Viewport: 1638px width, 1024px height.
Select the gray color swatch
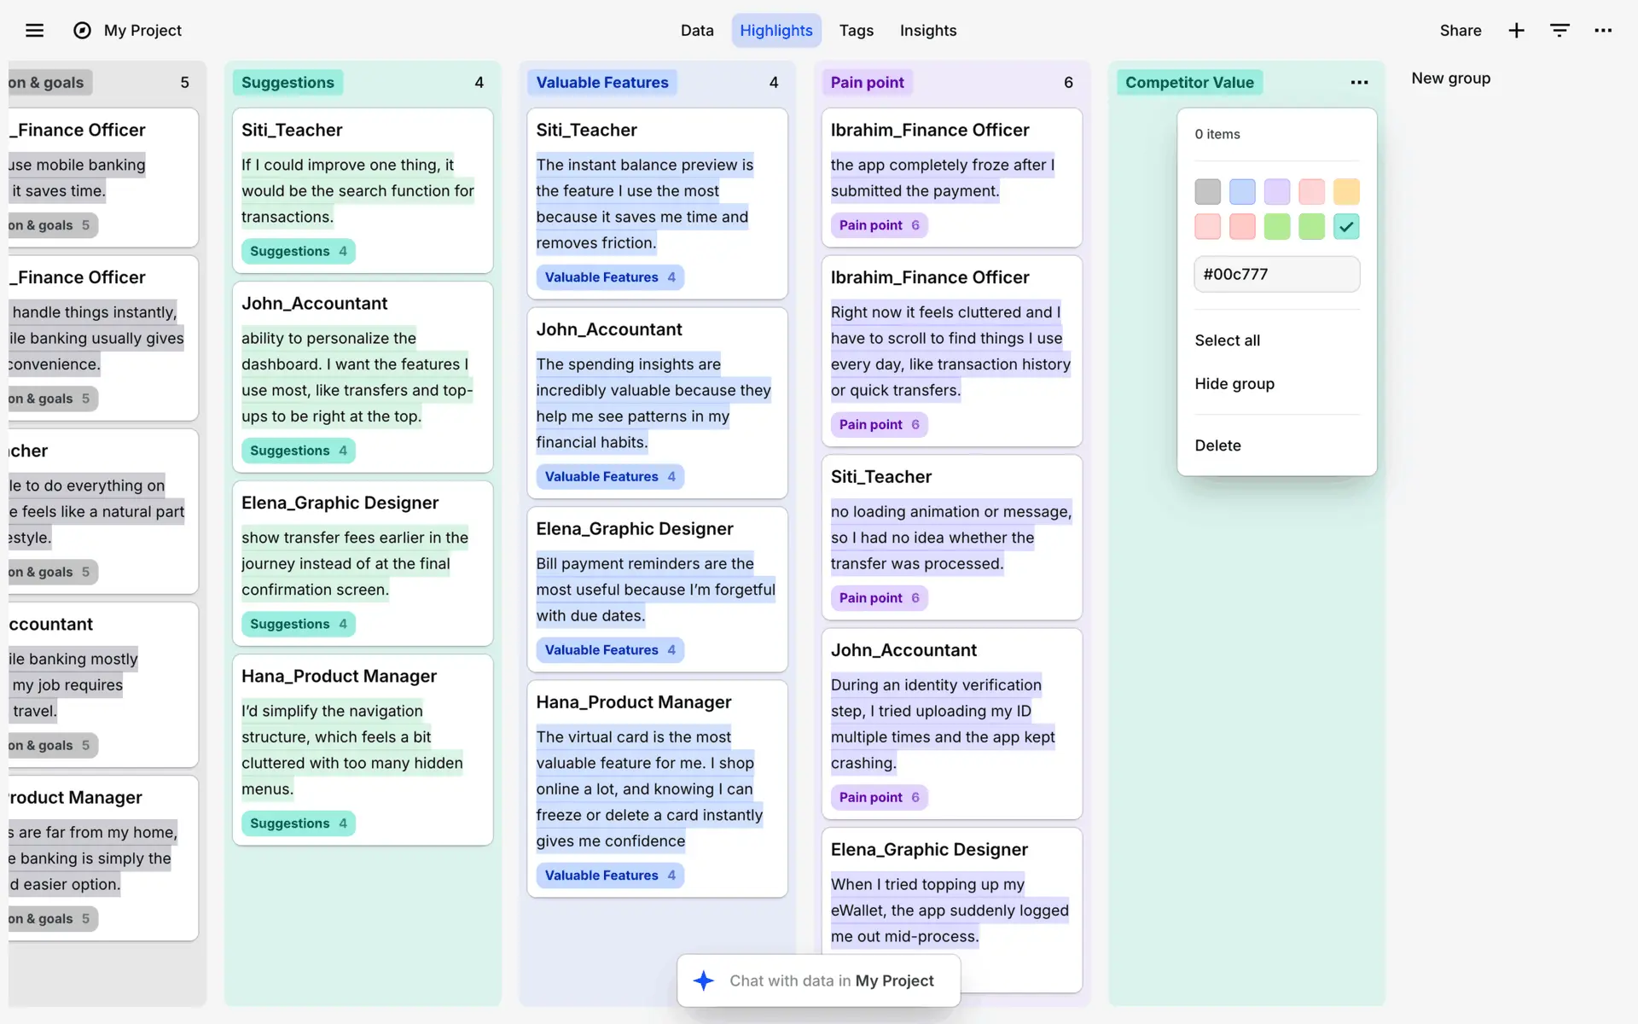tap(1207, 192)
